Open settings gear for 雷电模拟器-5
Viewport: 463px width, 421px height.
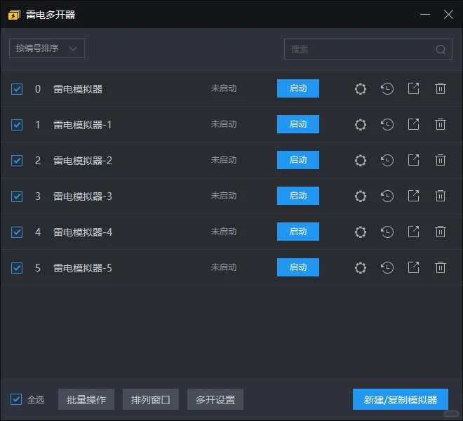click(x=361, y=267)
